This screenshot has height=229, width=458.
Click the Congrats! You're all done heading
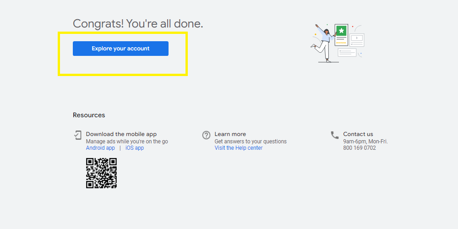point(138,24)
